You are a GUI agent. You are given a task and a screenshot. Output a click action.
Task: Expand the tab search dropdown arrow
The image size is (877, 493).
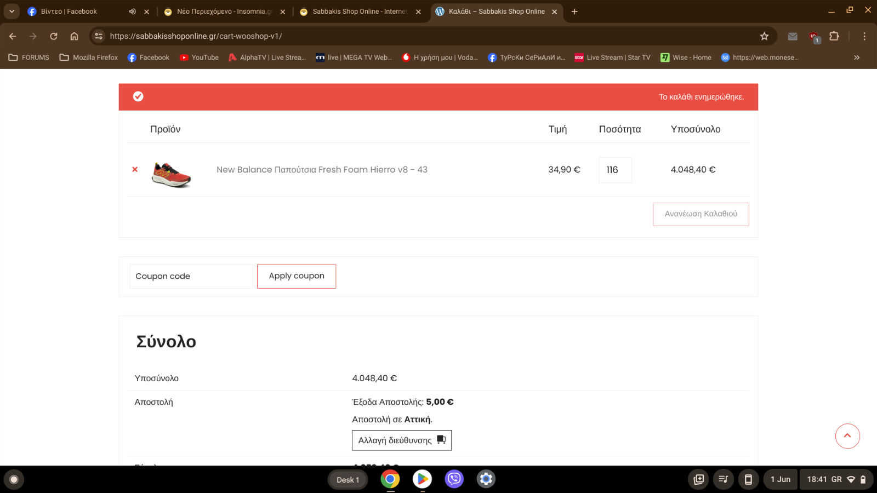tap(12, 12)
